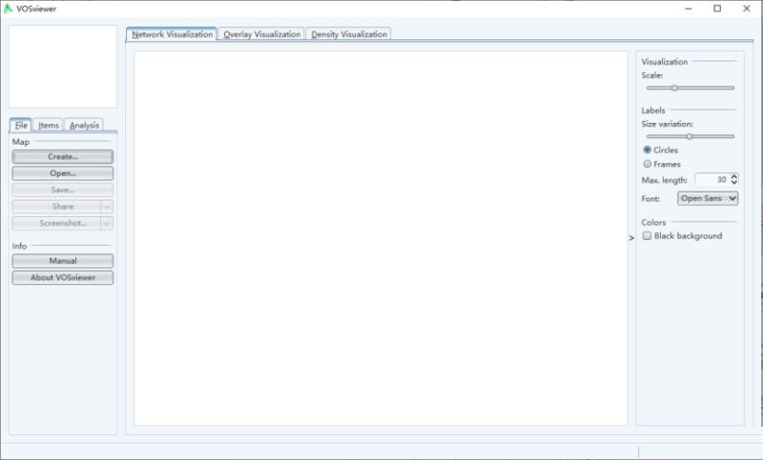The height and width of the screenshot is (460, 763).
Task: Click the VOSviewer app icon in title bar
Action: [x=8, y=9]
